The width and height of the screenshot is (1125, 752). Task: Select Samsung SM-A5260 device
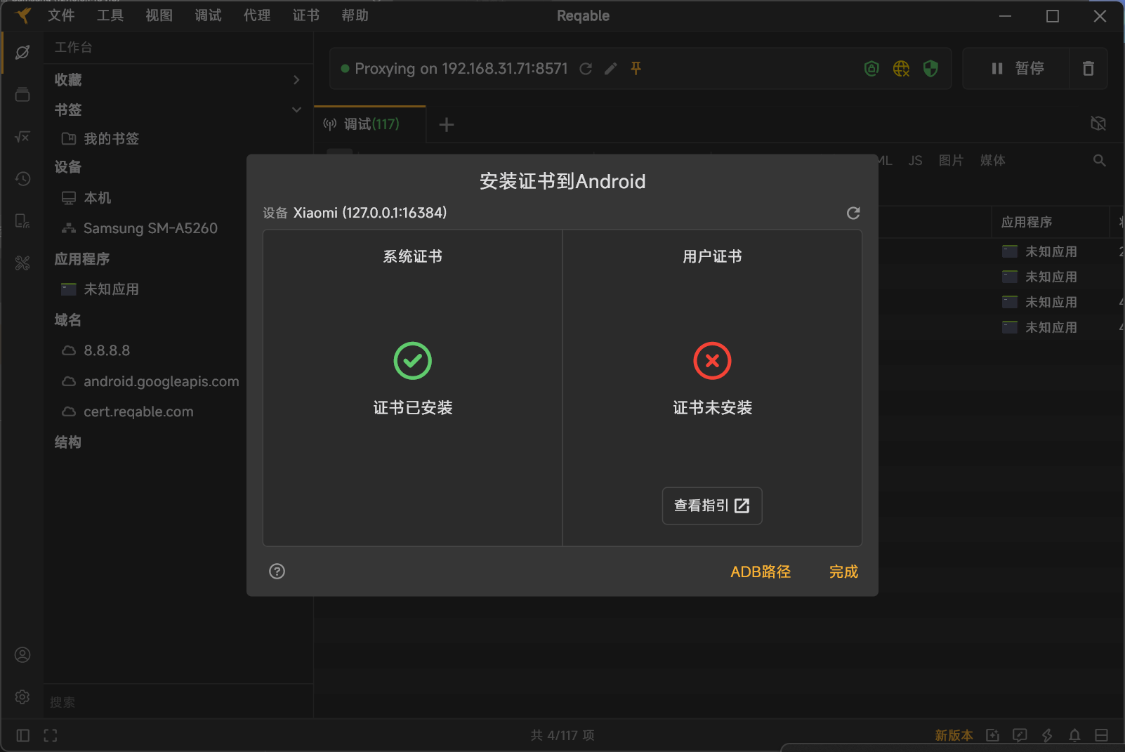tap(150, 228)
